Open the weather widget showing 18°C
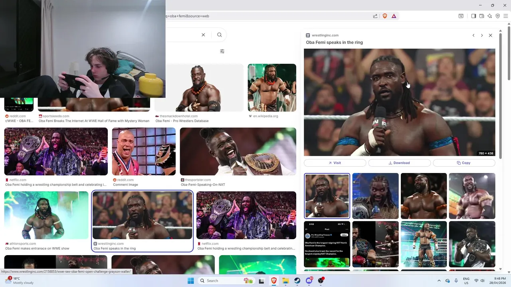Viewport: 511px width, 287px height. tap(19, 281)
